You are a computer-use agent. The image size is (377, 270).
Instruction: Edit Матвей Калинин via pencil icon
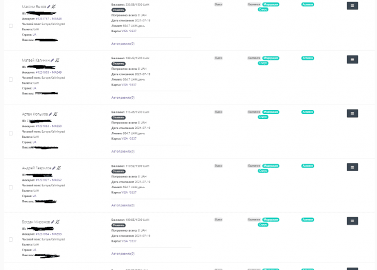(x=51, y=60)
